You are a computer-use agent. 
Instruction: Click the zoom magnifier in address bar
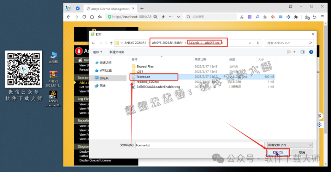pos(155,17)
